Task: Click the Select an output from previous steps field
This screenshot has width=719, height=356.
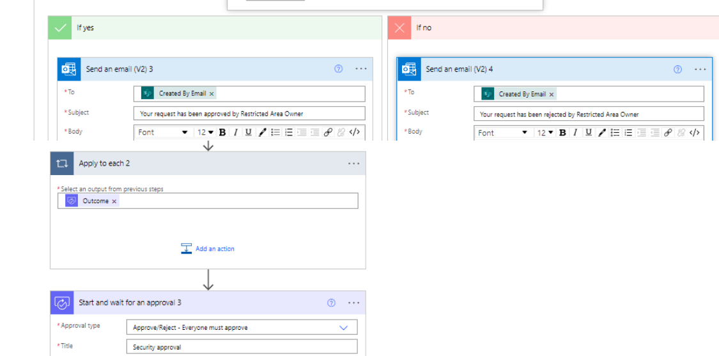Action: coord(208,201)
